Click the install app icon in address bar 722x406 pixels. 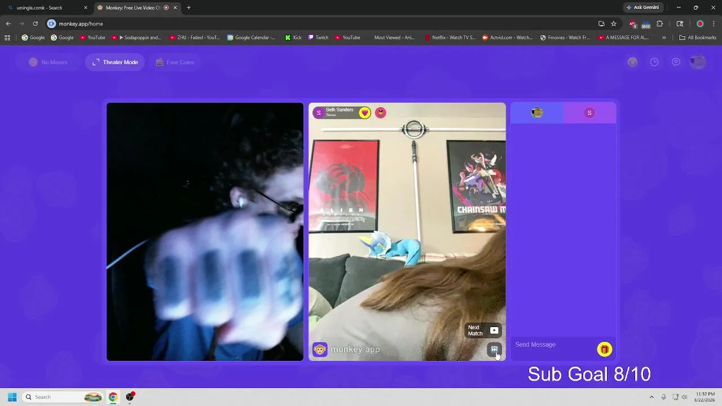click(601, 24)
